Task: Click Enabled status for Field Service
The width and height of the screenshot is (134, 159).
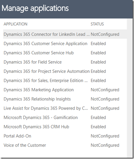Action: tap(98, 62)
